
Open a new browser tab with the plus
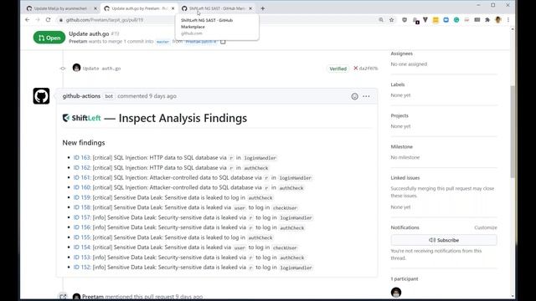coord(262,8)
